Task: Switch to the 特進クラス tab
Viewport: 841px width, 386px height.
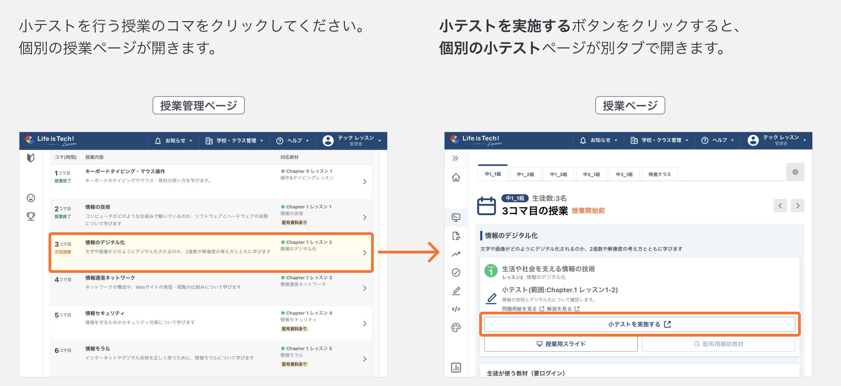Action: coord(659,174)
